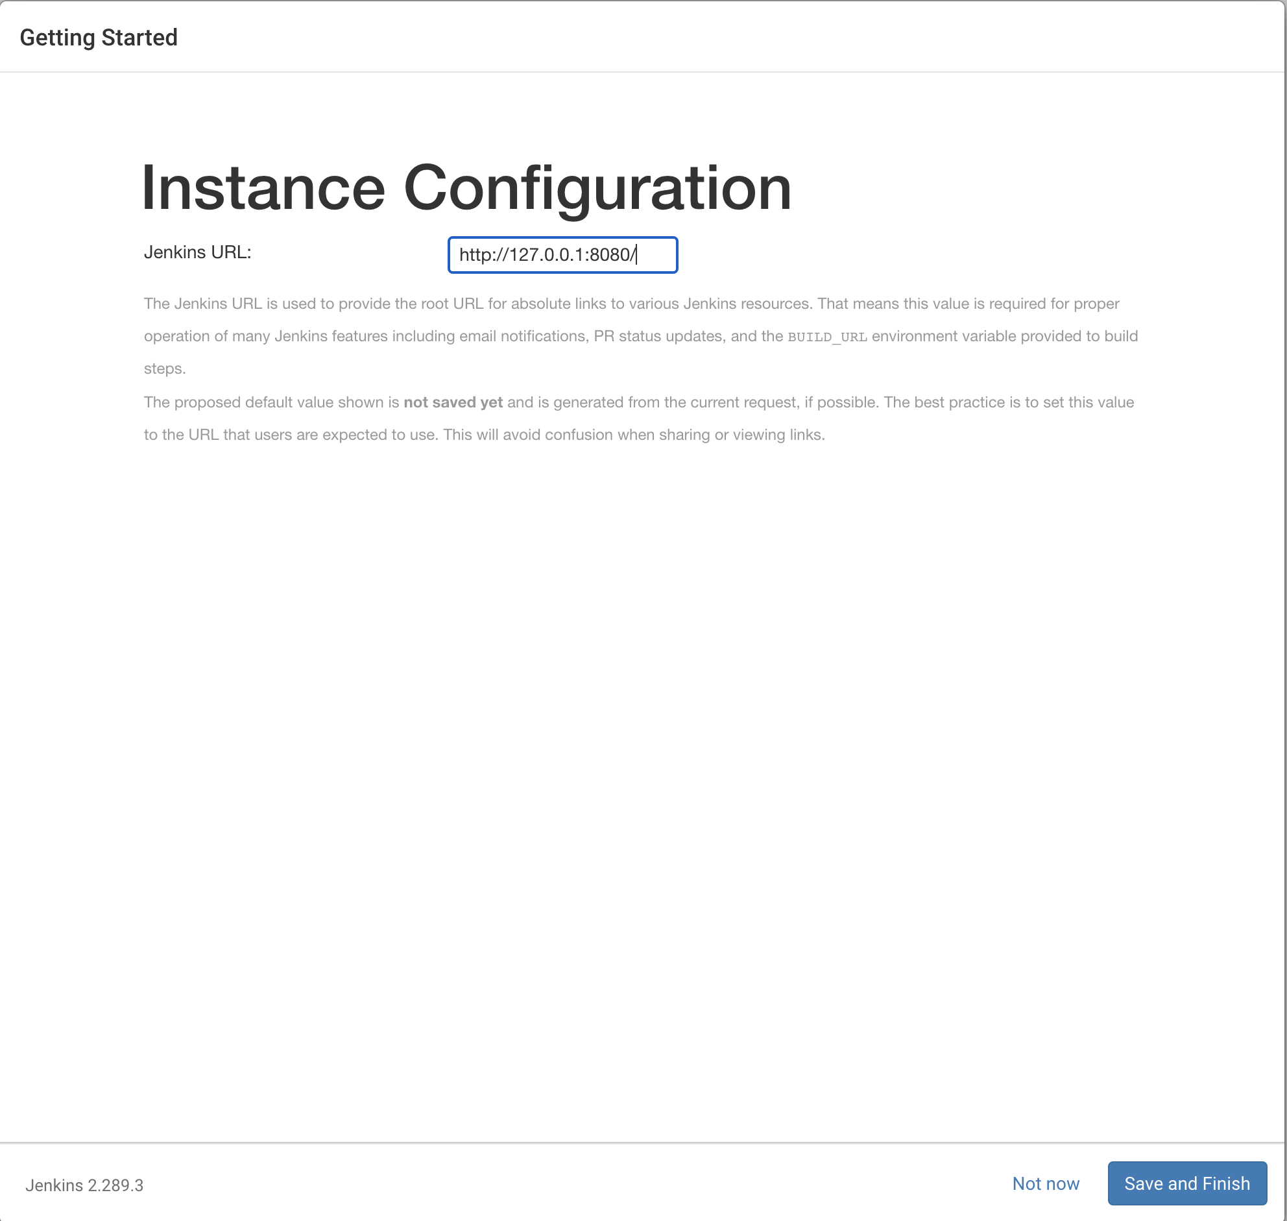Place cursor on port 8080 in URL

point(609,254)
